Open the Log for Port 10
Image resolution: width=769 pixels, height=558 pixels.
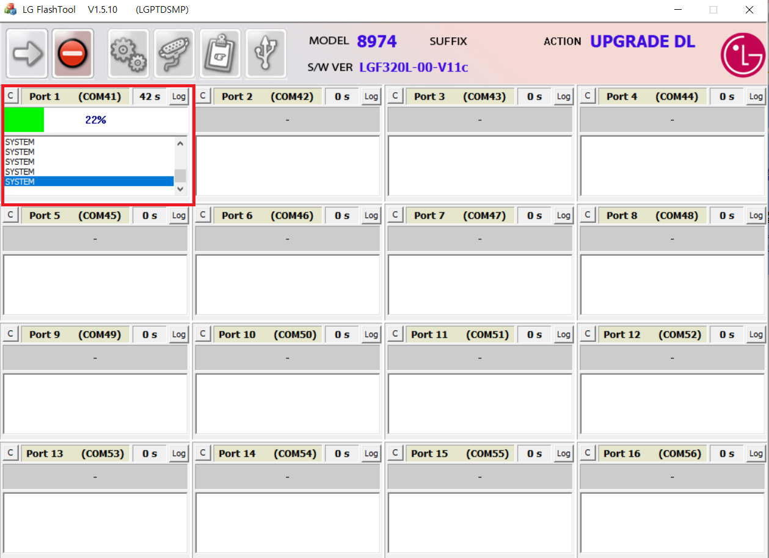tap(371, 335)
